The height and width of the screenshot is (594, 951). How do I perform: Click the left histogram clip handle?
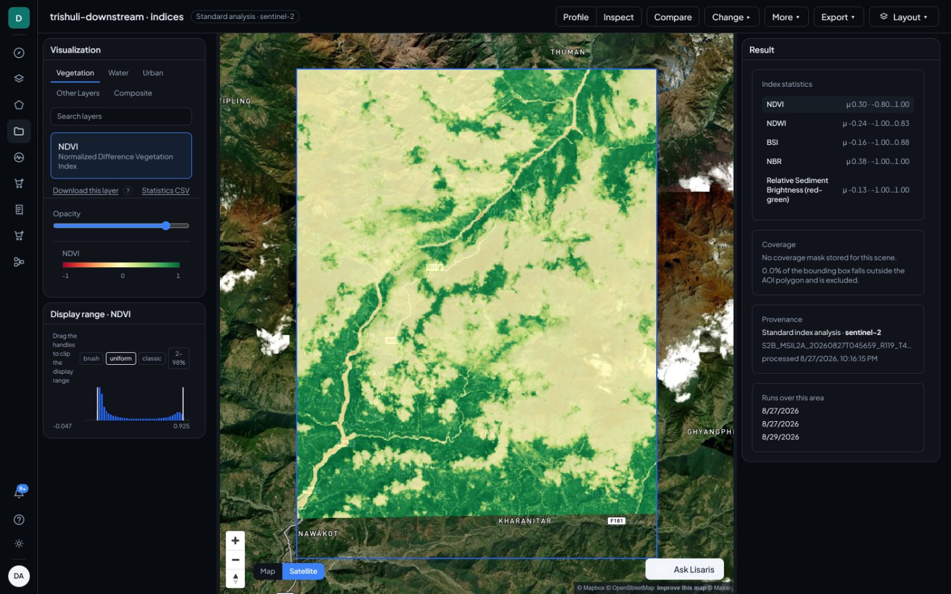(98, 403)
